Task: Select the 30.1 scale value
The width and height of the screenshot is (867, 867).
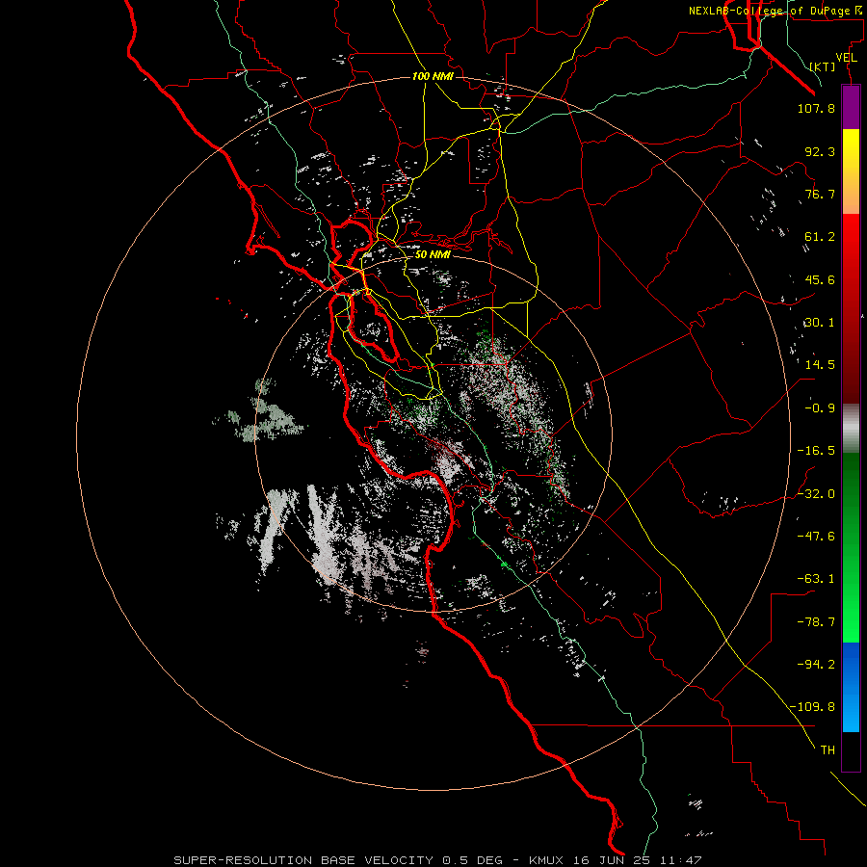Action: coord(820,323)
